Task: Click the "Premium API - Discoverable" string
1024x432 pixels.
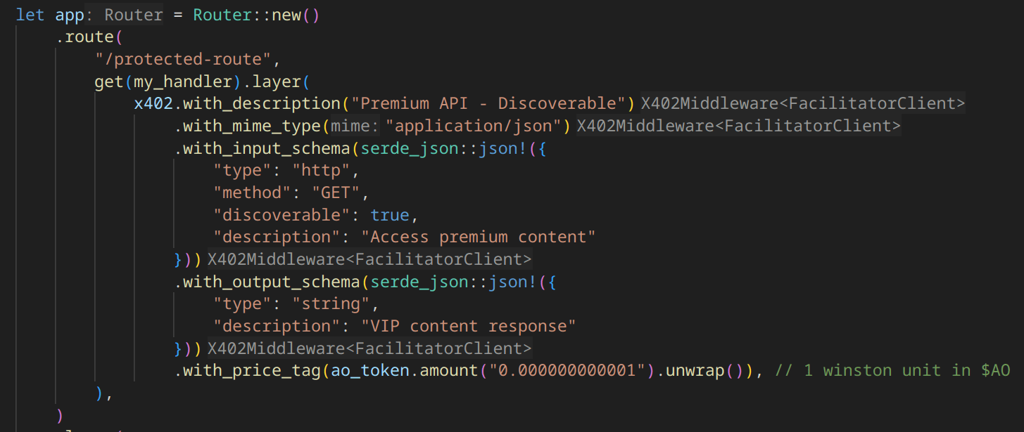Action: tap(488, 104)
